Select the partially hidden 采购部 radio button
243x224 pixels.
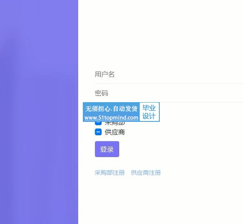(98, 124)
